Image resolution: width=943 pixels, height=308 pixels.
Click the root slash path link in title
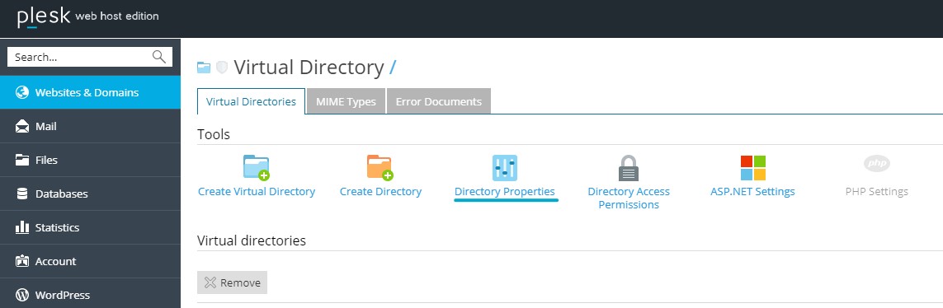[393, 68]
